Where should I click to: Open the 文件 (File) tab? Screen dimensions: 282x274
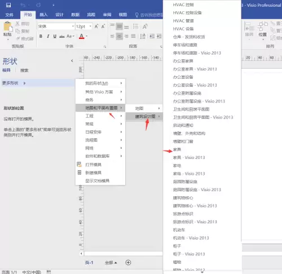pos(9,15)
